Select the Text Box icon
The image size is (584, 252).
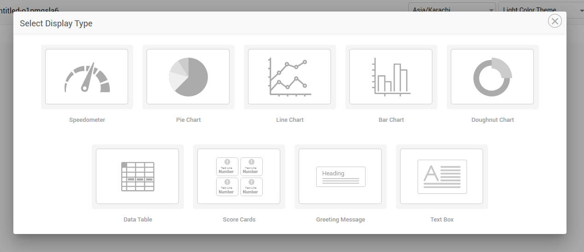pyautogui.click(x=442, y=176)
